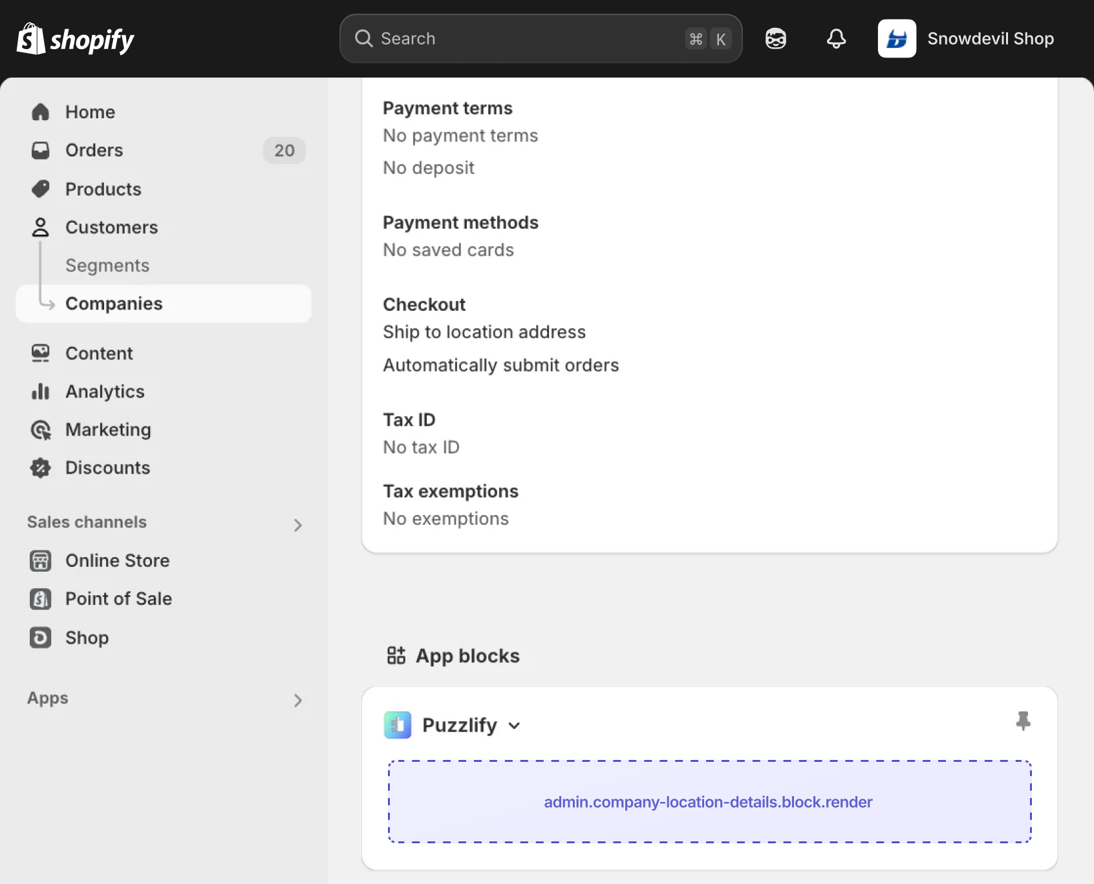Click the admin.company-location-details.block.render placeholder

pyautogui.click(x=709, y=802)
